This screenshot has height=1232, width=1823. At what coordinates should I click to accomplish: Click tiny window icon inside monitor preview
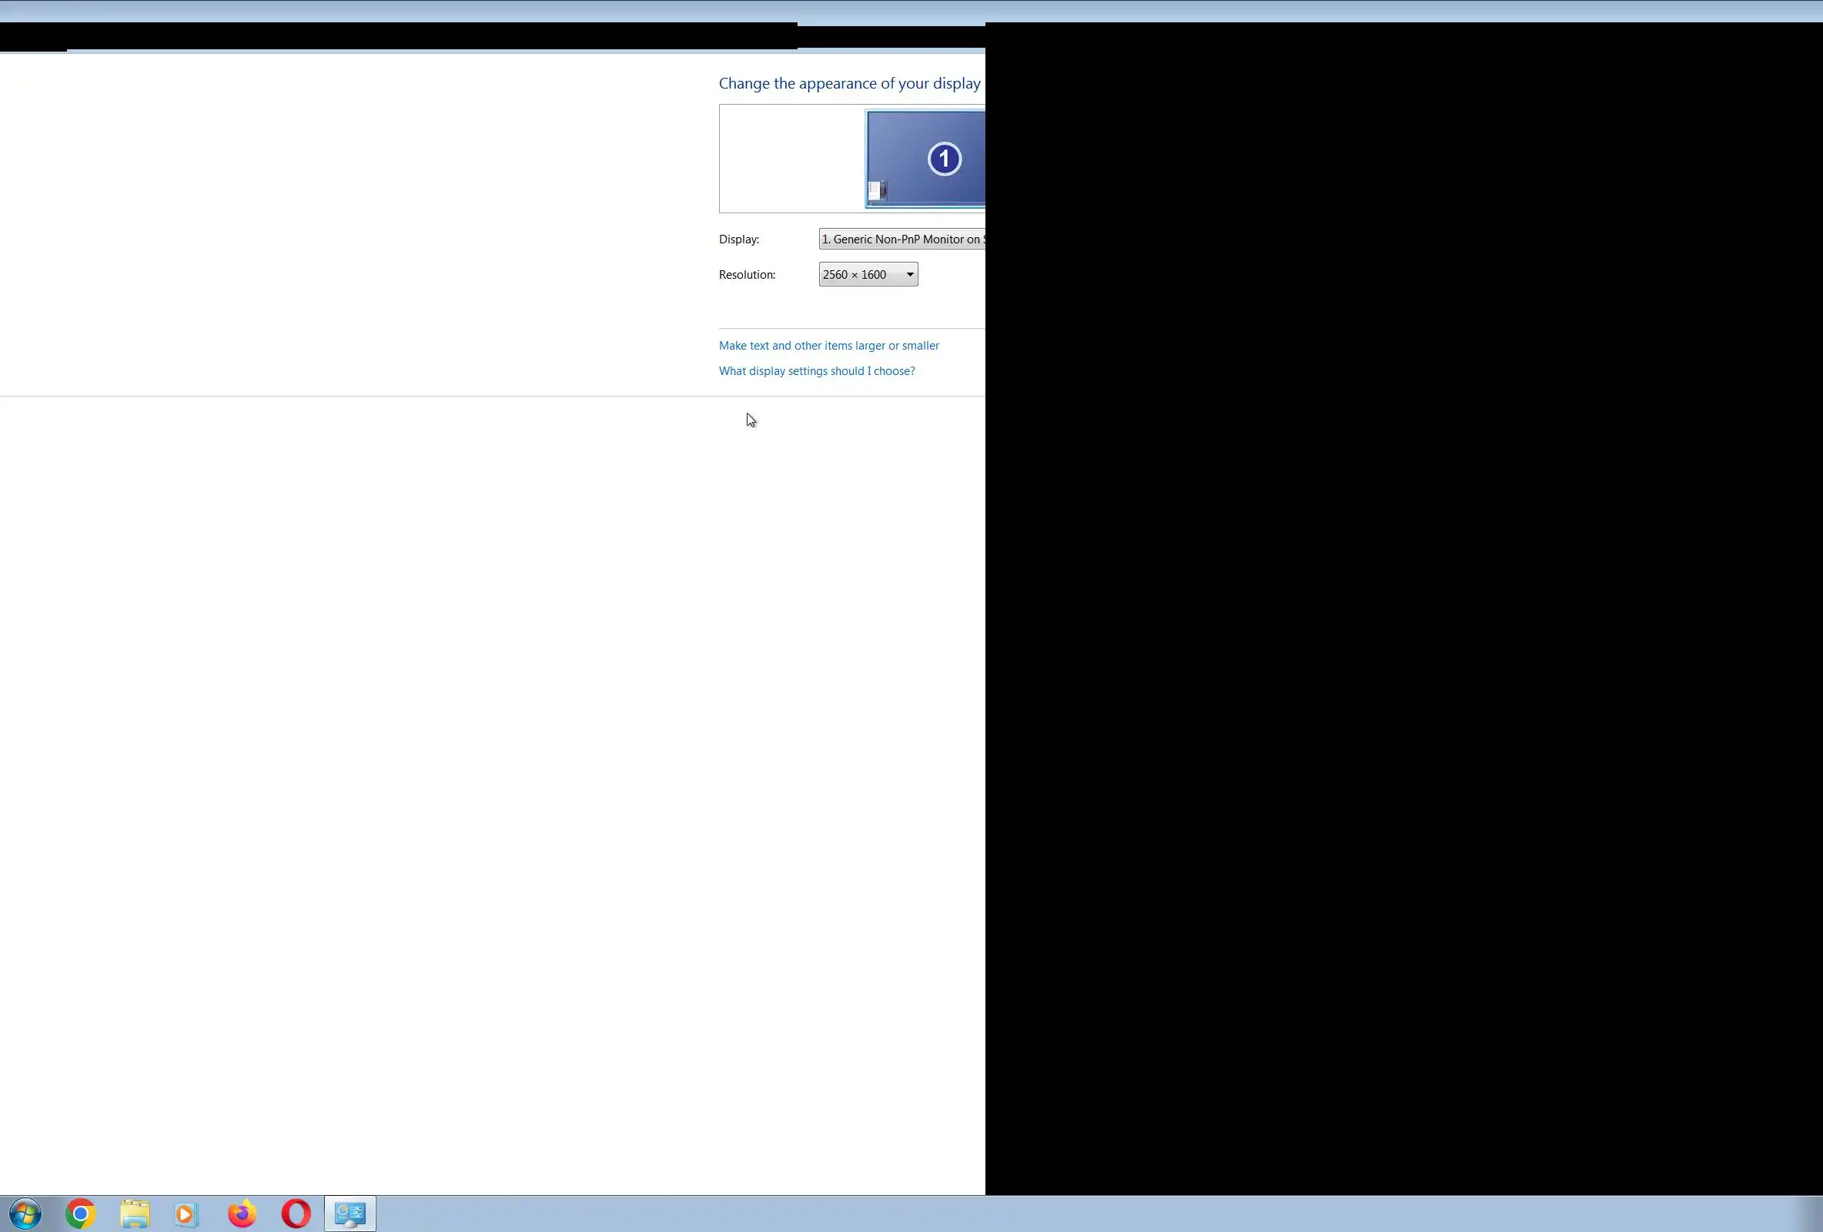(877, 190)
